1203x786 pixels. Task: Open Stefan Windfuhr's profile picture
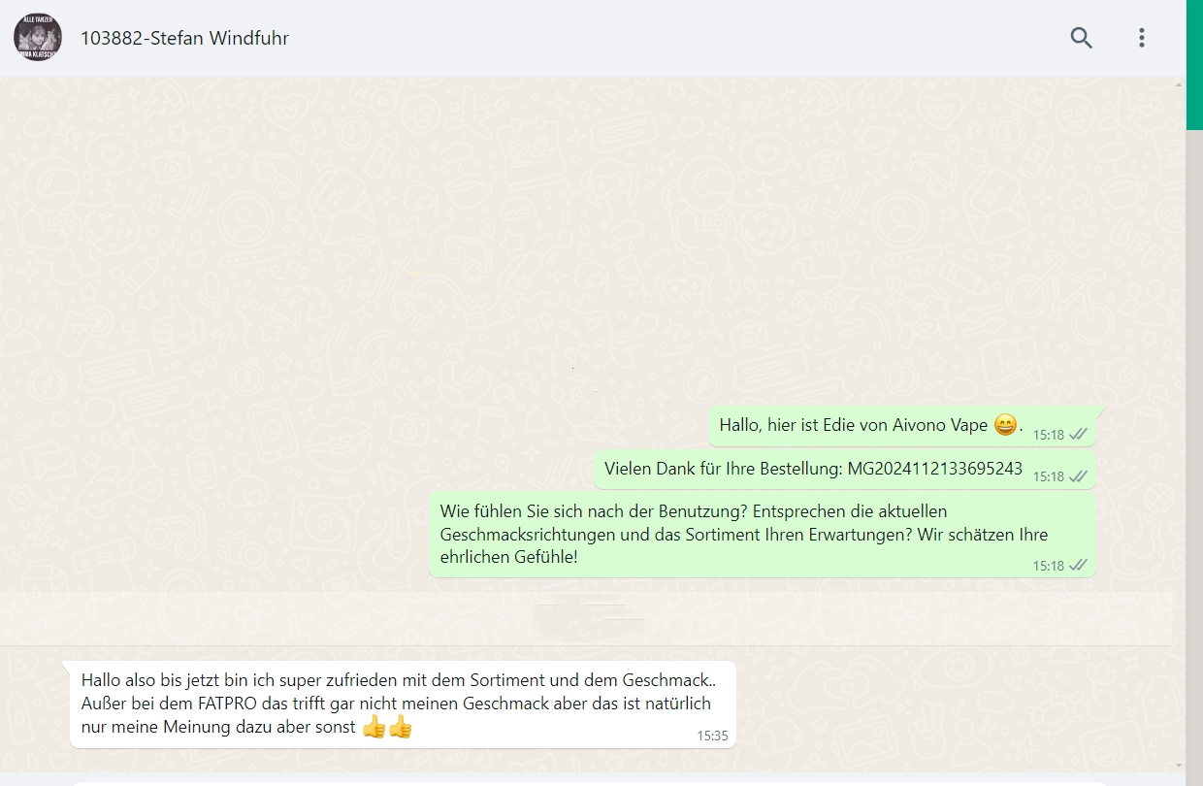click(38, 38)
